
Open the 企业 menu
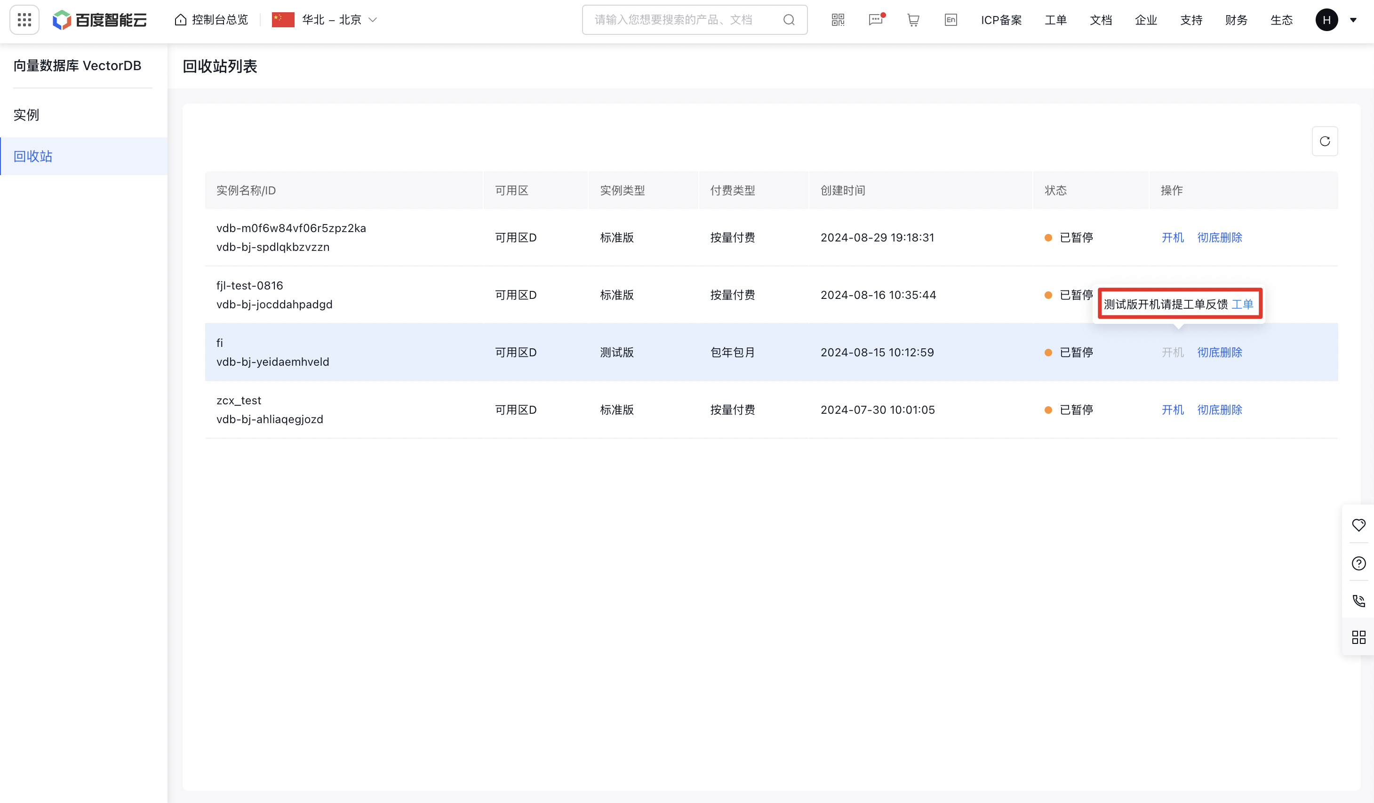point(1145,20)
